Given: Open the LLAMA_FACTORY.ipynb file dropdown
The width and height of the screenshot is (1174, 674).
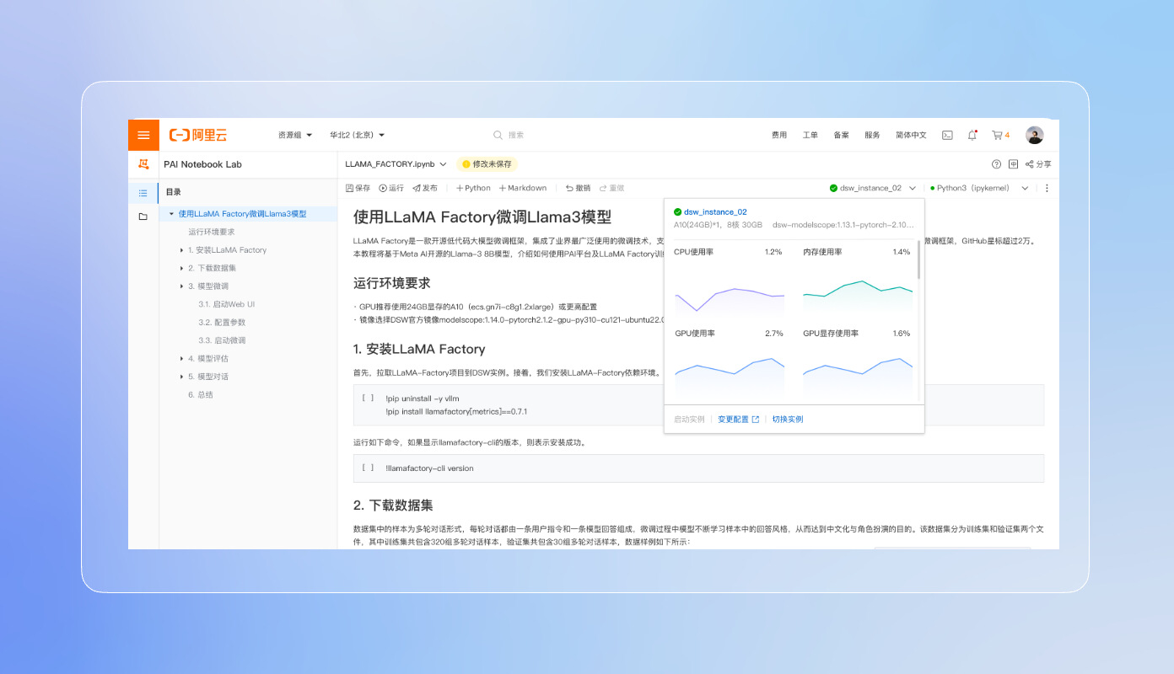Looking at the screenshot, I should coord(396,164).
